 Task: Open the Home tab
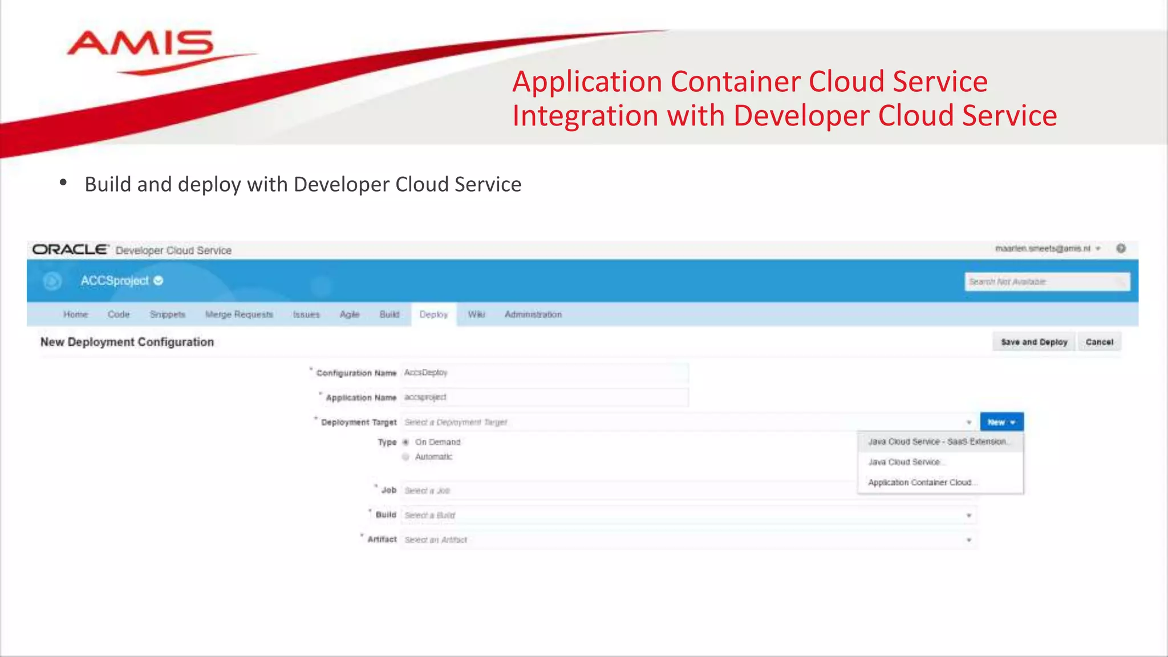(75, 314)
